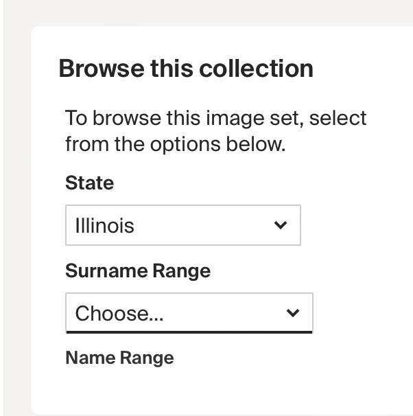
Task: Click the "Browse this collection" heading
Action: 186,69
